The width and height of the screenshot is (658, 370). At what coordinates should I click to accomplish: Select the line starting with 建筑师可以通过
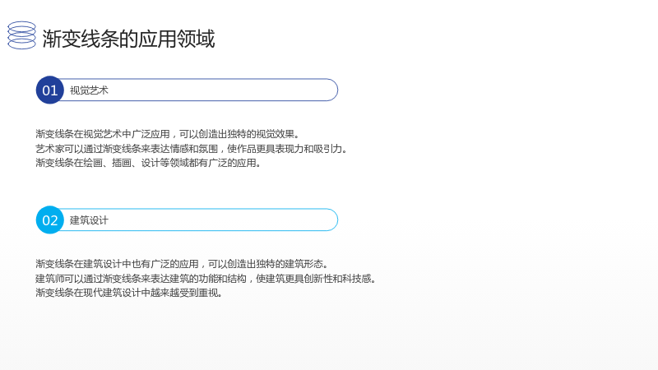click(x=206, y=278)
